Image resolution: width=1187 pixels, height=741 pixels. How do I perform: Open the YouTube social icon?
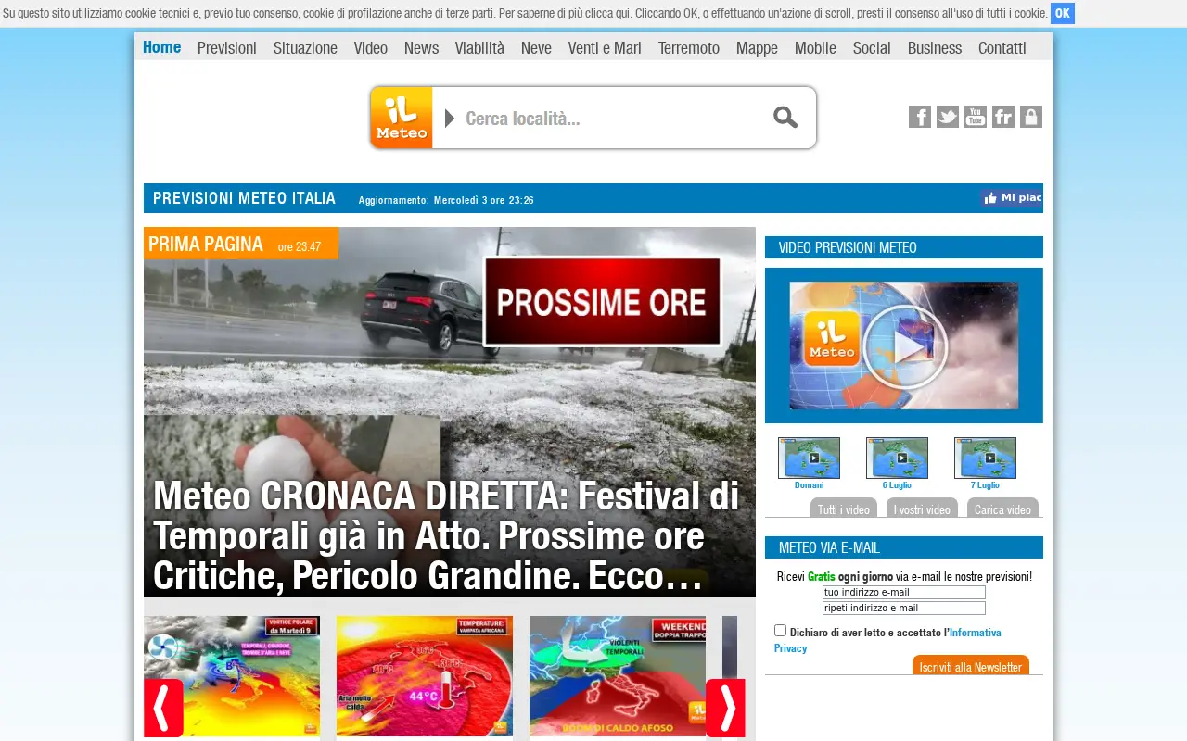tap(976, 117)
